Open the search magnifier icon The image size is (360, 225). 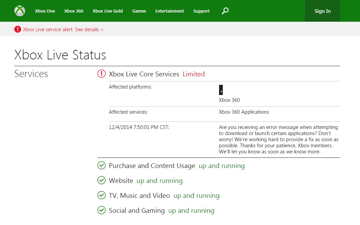(225, 11)
